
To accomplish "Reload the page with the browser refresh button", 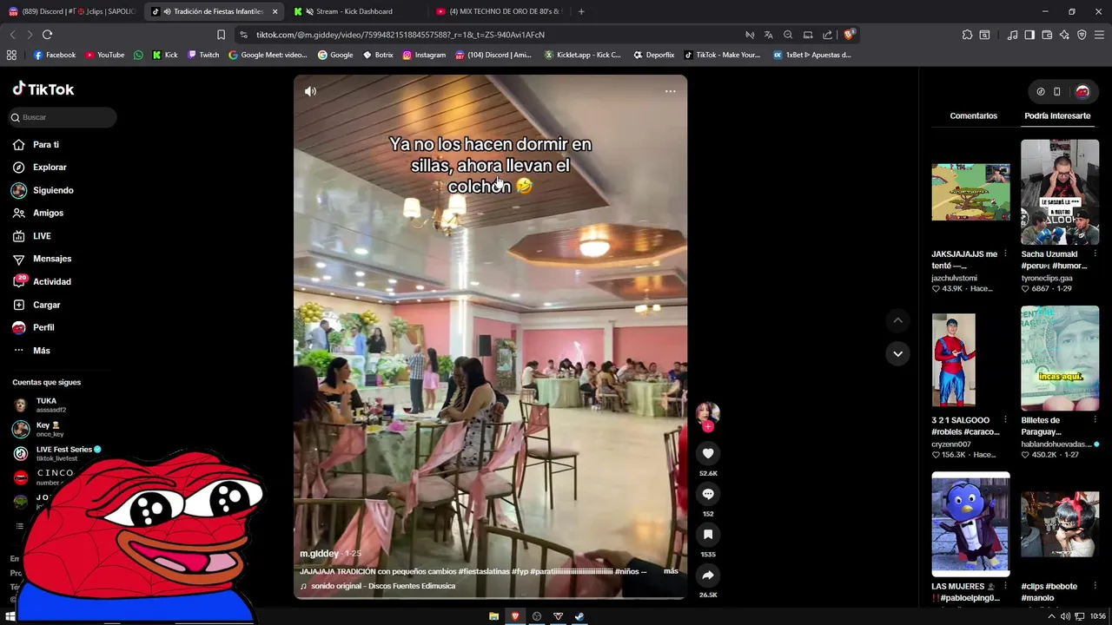I will pos(47,35).
